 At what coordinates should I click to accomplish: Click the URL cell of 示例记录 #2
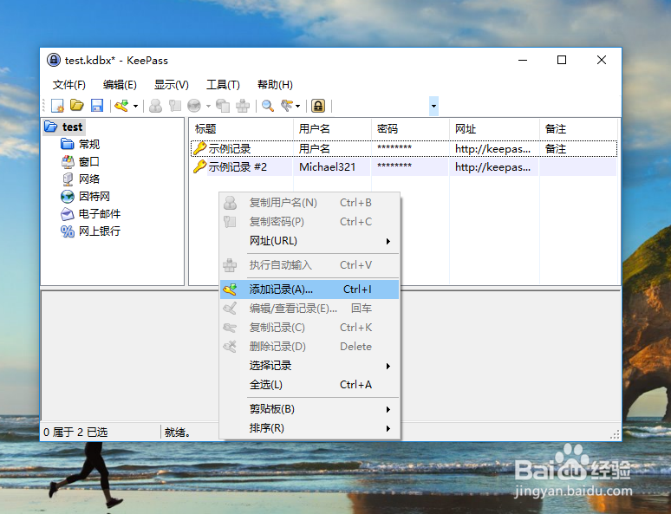pos(492,167)
